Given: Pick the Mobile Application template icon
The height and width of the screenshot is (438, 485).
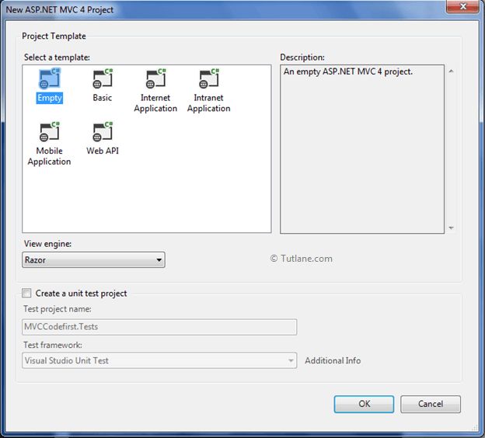Looking at the screenshot, I should tap(50, 132).
